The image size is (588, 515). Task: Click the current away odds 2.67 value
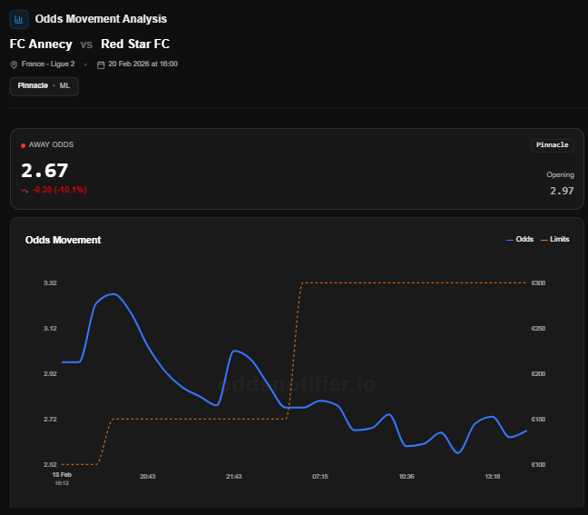[44, 171]
